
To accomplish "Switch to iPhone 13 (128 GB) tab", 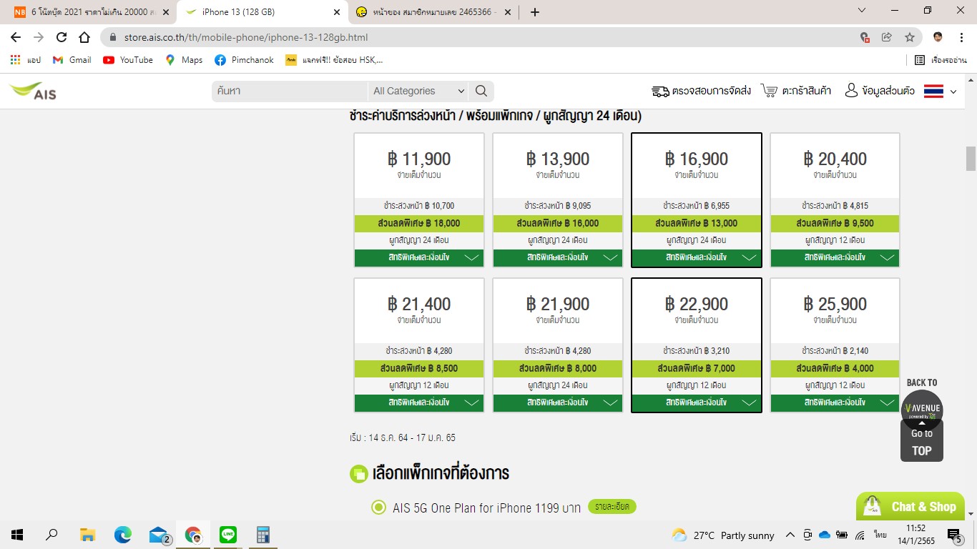I will point(261,12).
